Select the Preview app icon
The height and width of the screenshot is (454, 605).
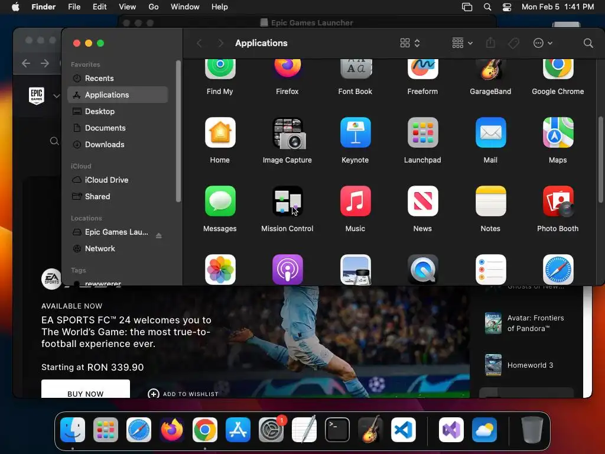[x=355, y=270]
